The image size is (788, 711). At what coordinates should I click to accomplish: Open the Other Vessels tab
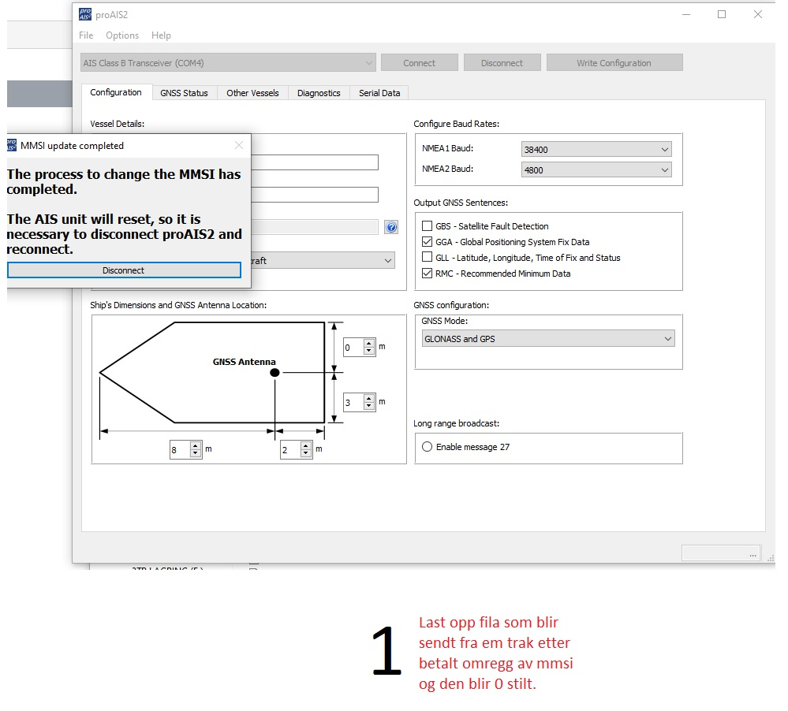click(x=252, y=93)
